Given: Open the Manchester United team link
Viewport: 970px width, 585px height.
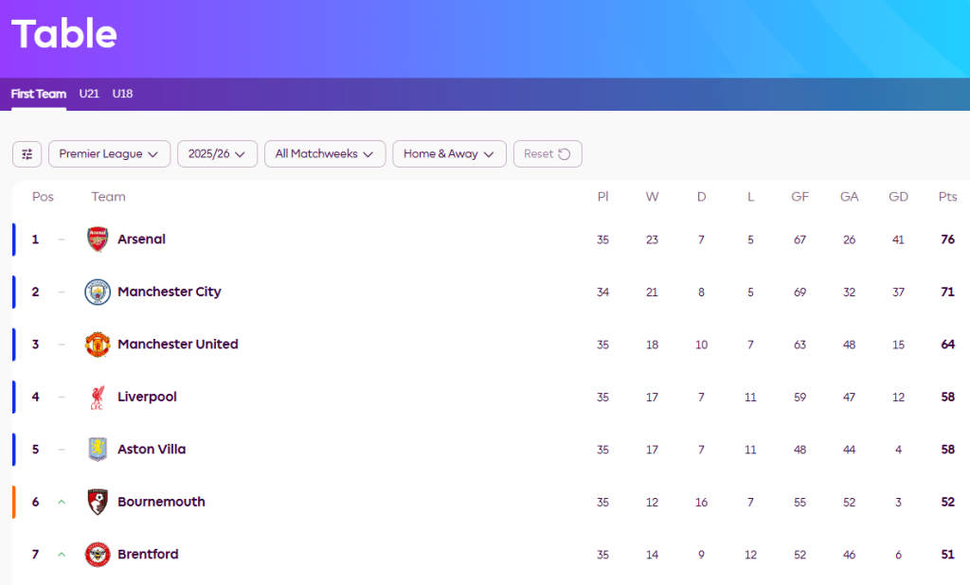Looking at the screenshot, I should [178, 345].
